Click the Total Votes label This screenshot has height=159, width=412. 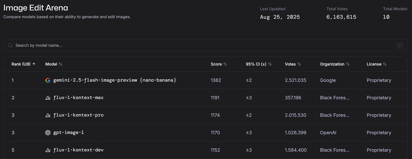[337, 9]
